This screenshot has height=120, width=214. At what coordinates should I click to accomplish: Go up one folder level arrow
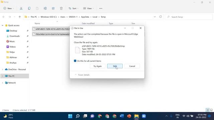point(20,17)
